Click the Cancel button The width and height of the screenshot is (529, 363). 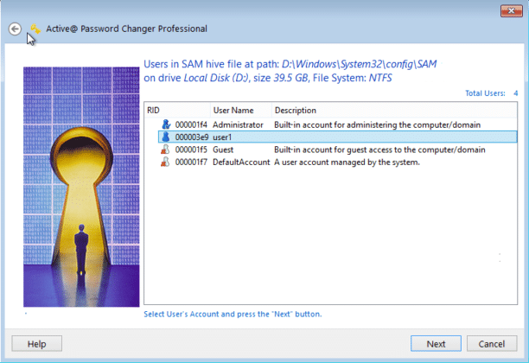pos(492,344)
